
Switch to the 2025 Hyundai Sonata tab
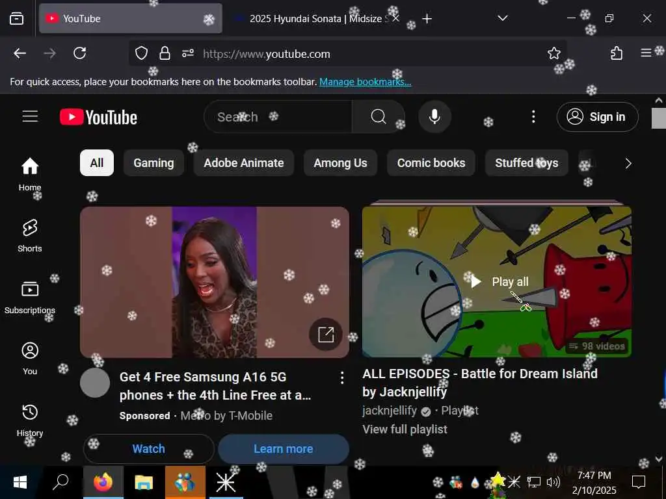click(317, 19)
